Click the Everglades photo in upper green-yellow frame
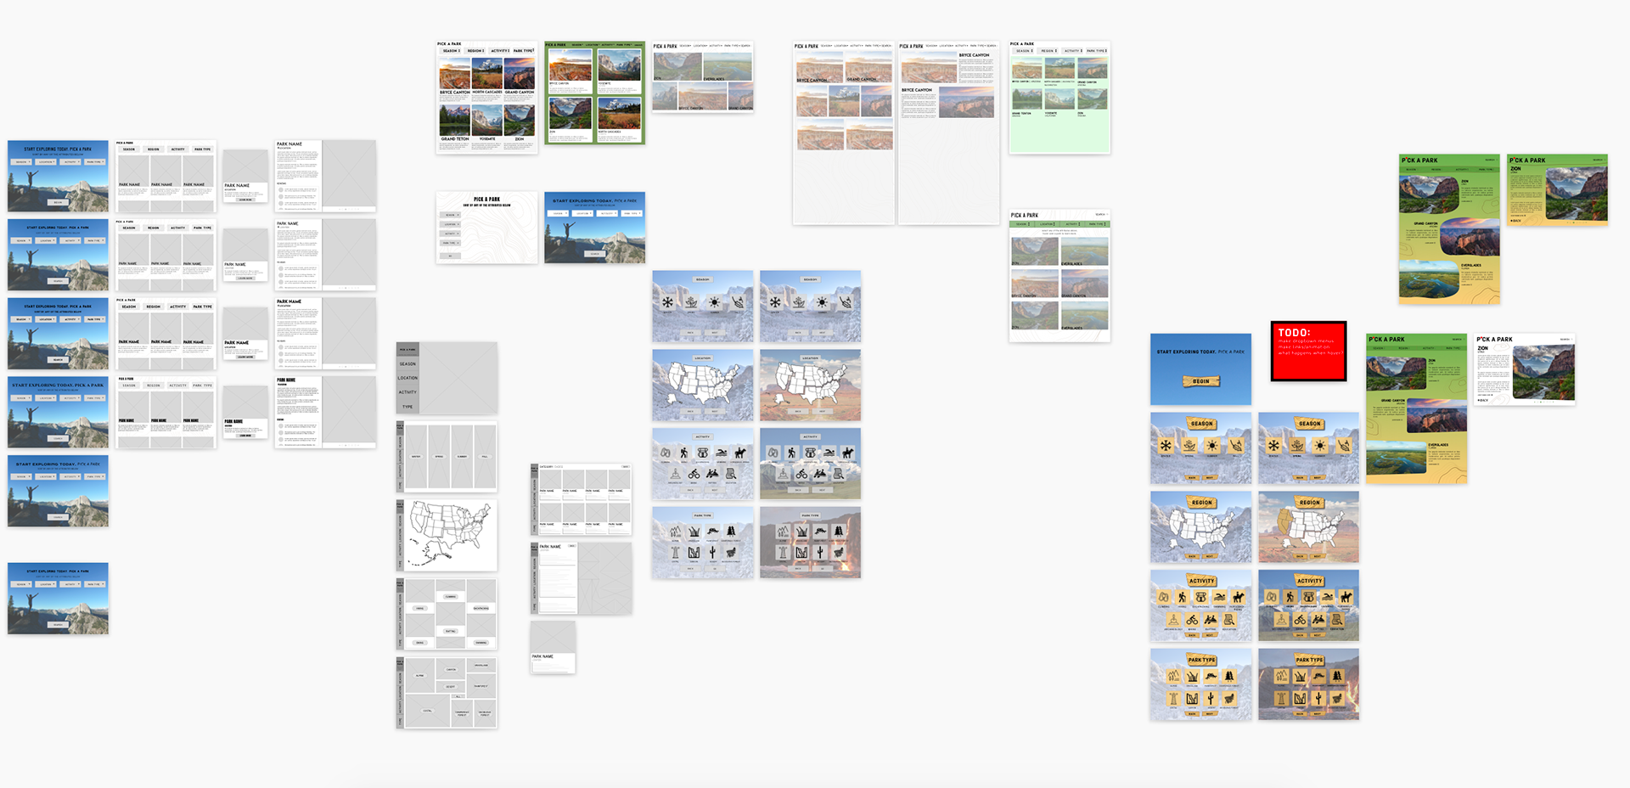1630x788 pixels. click(x=1427, y=279)
